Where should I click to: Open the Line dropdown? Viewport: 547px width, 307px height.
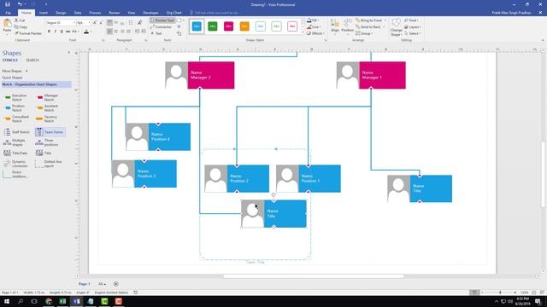[314, 26]
